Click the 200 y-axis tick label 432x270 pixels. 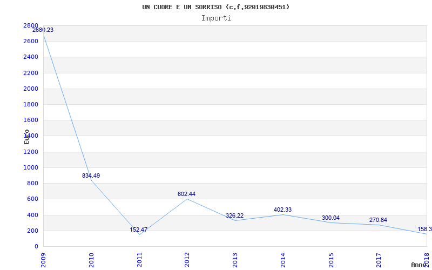click(32, 231)
